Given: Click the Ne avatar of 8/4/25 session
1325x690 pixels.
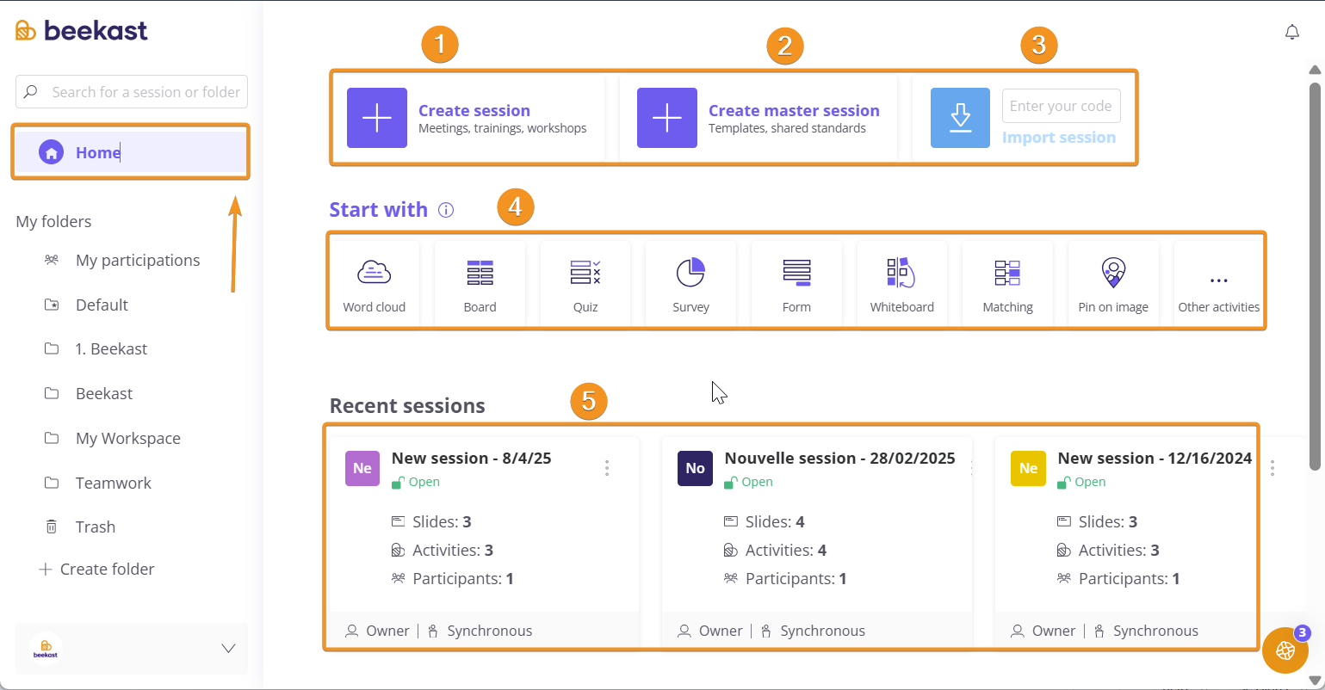Looking at the screenshot, I should coord(362,468).
